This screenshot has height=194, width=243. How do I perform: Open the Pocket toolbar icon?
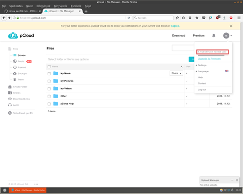tap(204, 18)
